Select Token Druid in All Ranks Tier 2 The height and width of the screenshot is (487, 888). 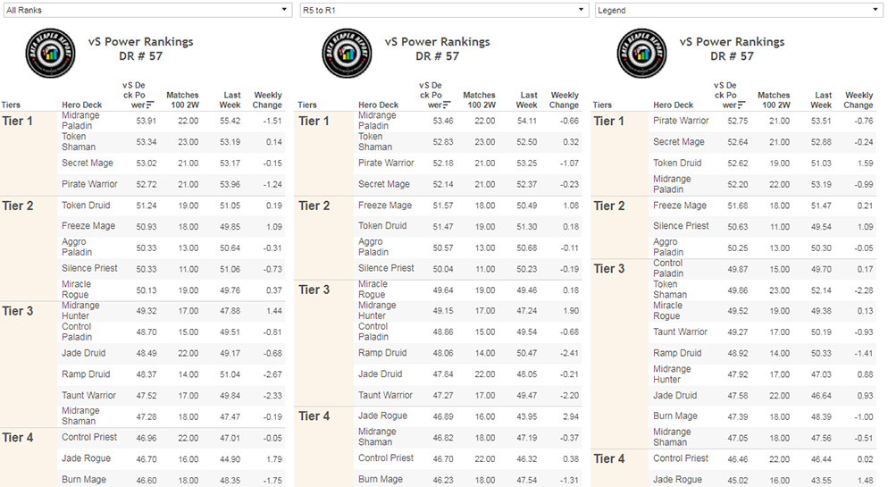point(86,206)
